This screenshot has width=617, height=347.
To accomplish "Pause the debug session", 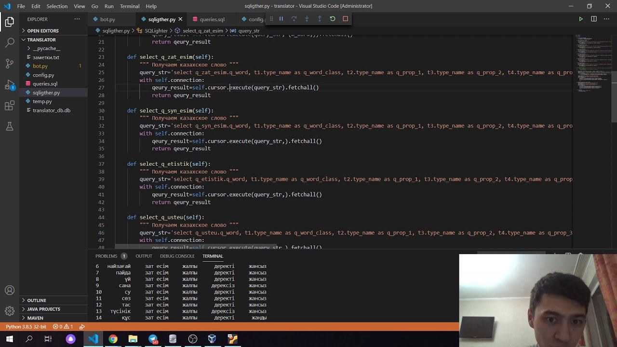I will pos(281,19).
